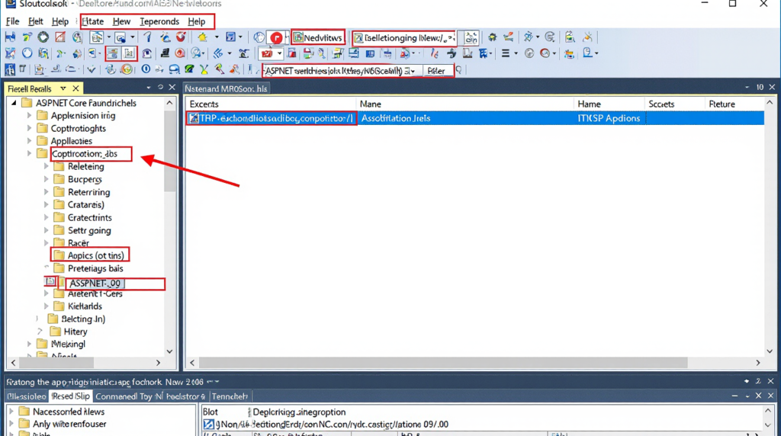Select the Anly witerenfouser folder
Screen dimensions: 781x436
69,424
